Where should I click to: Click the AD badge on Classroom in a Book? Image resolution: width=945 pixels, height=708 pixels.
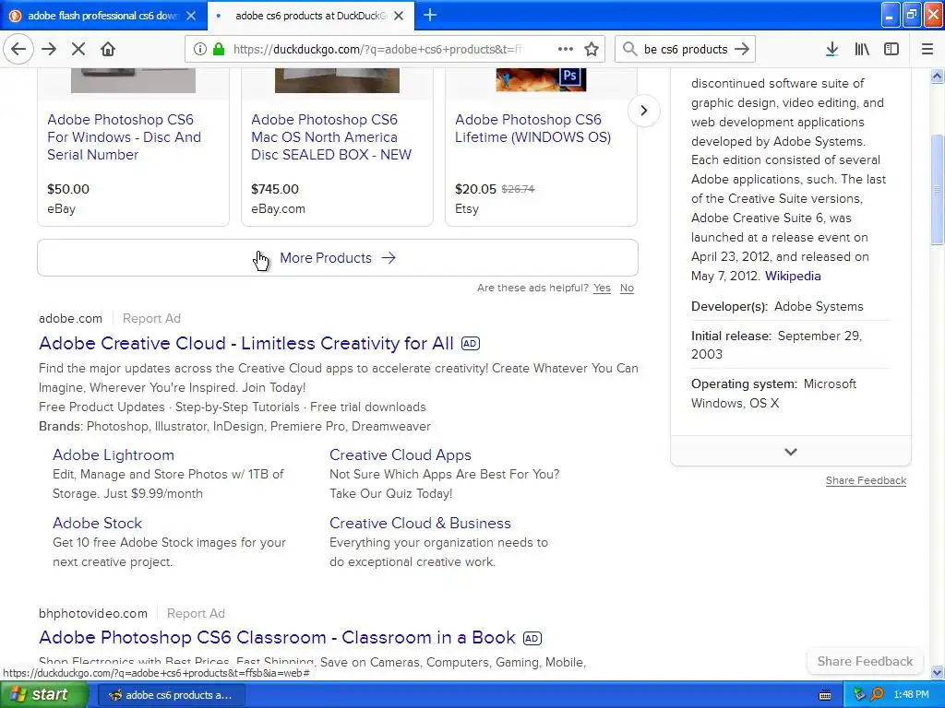[x=532, y=638]
